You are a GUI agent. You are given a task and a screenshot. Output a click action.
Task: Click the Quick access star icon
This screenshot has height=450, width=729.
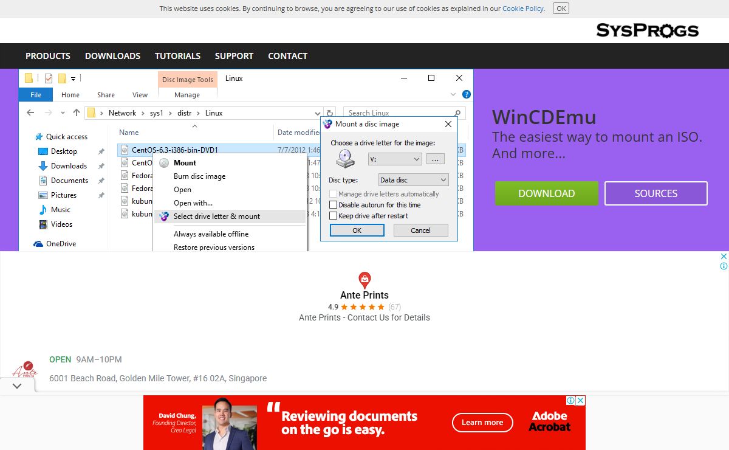39,137
